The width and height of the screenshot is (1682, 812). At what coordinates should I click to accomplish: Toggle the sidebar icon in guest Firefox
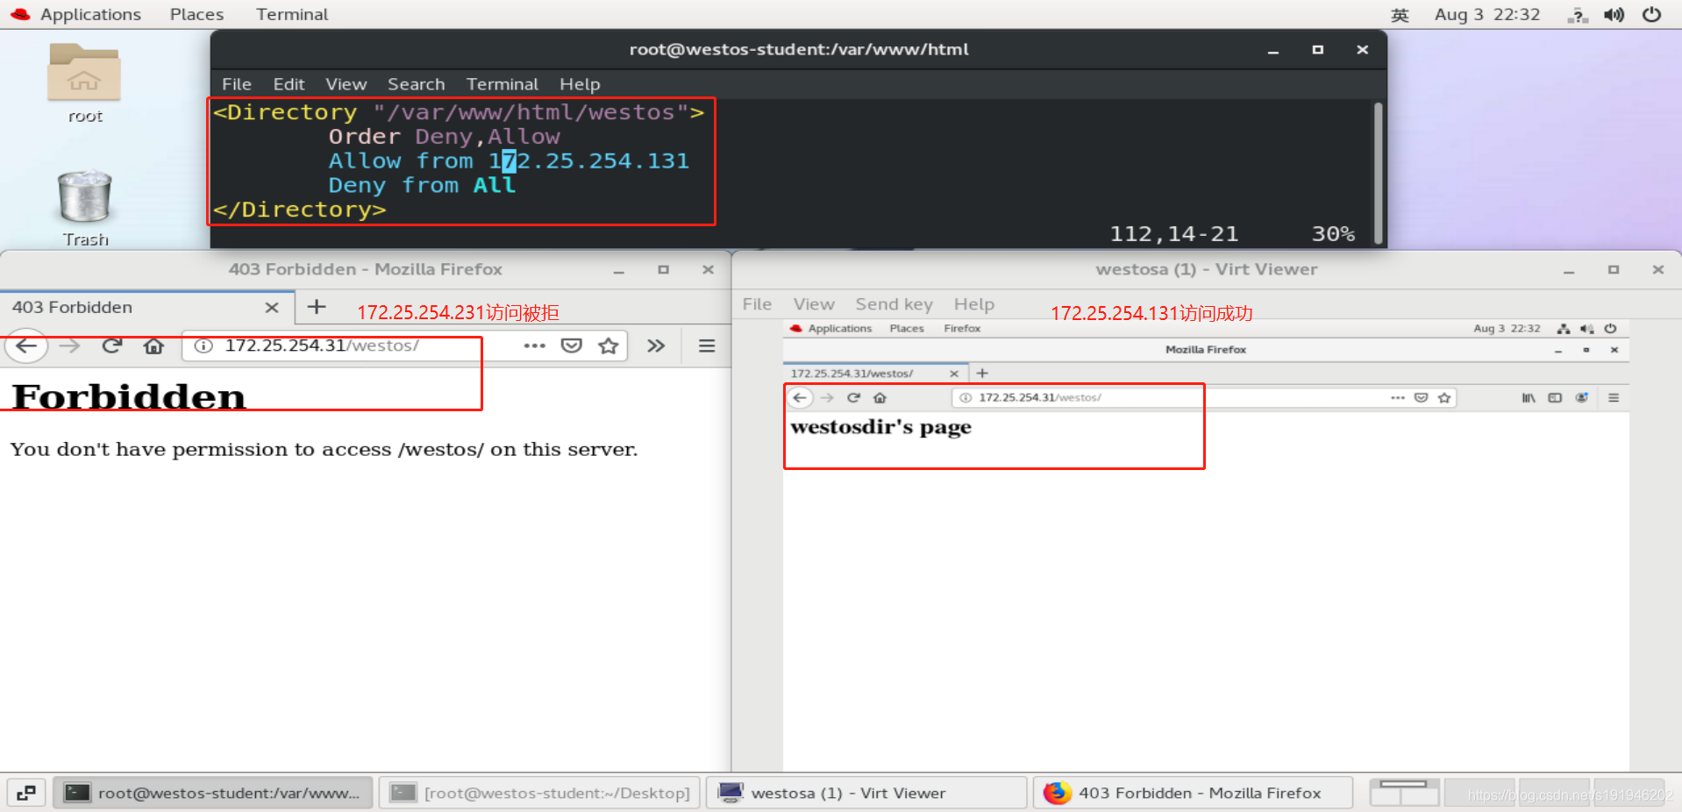[x=1555, y=398]
